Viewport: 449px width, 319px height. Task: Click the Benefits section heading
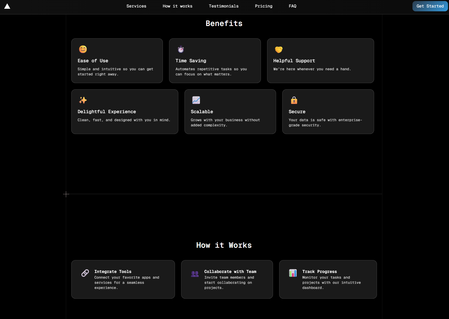click(224, 23)
